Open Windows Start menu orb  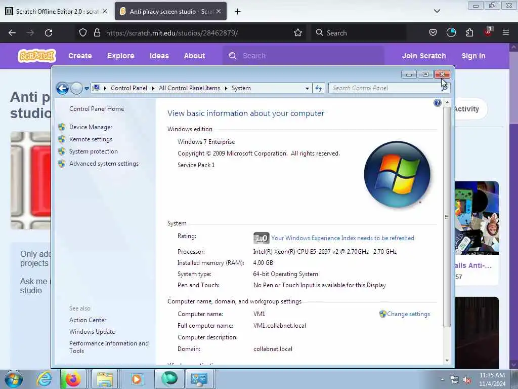[14, 379]
